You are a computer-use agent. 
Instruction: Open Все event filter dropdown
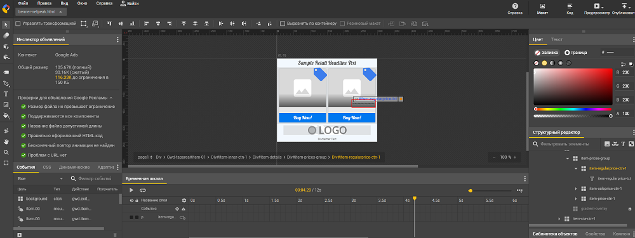pos(41,178)
